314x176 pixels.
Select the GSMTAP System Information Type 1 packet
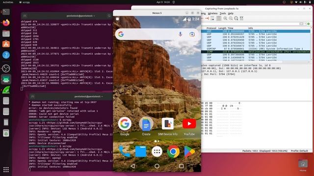coord(256,49)
